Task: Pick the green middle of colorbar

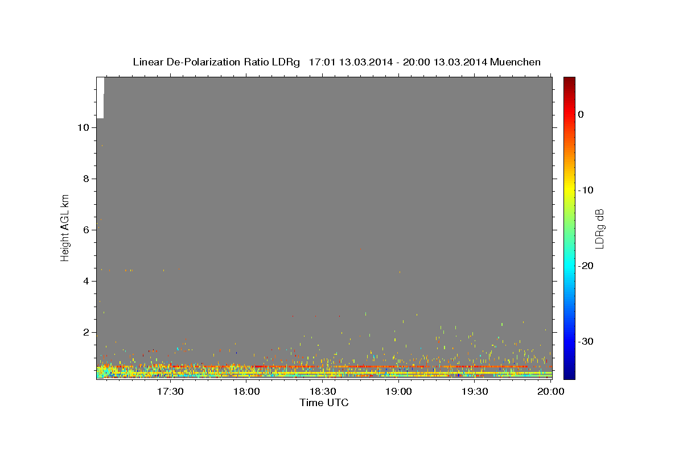Action: (569, 228)
